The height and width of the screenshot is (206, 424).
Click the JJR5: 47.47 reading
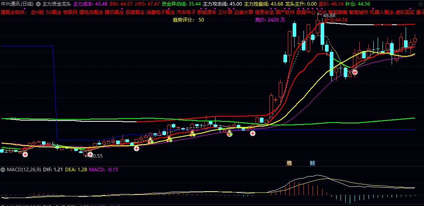pos(147,4)
